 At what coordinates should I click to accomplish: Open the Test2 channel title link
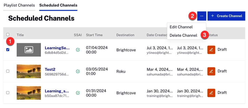pyautogui.click(x=50, y=69)
